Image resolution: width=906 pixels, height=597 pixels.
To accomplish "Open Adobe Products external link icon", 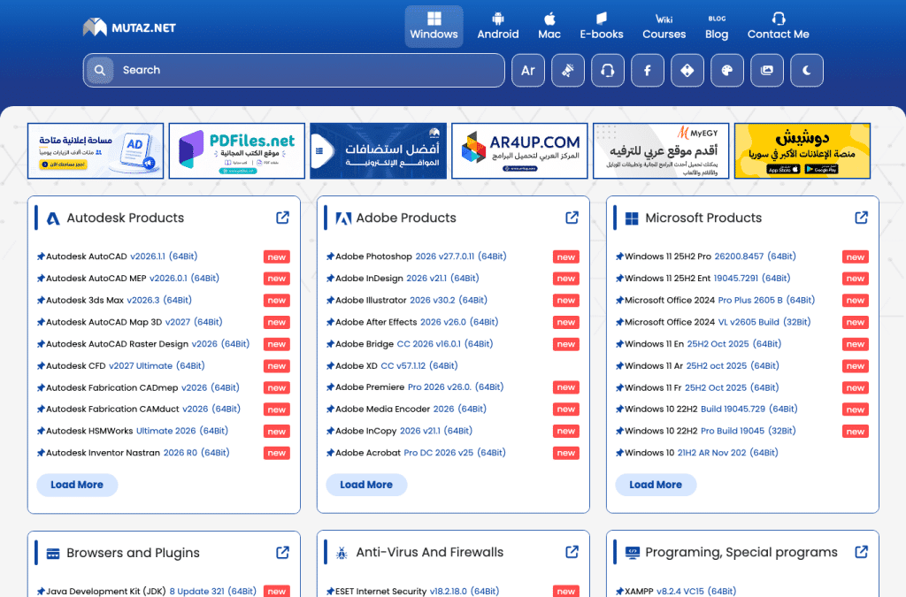I will pyautogui.click(x=572, y=218).
